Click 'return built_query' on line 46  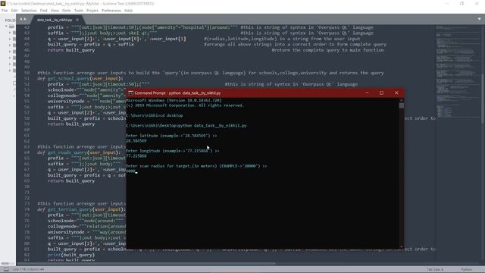click(x=71, y=50)
